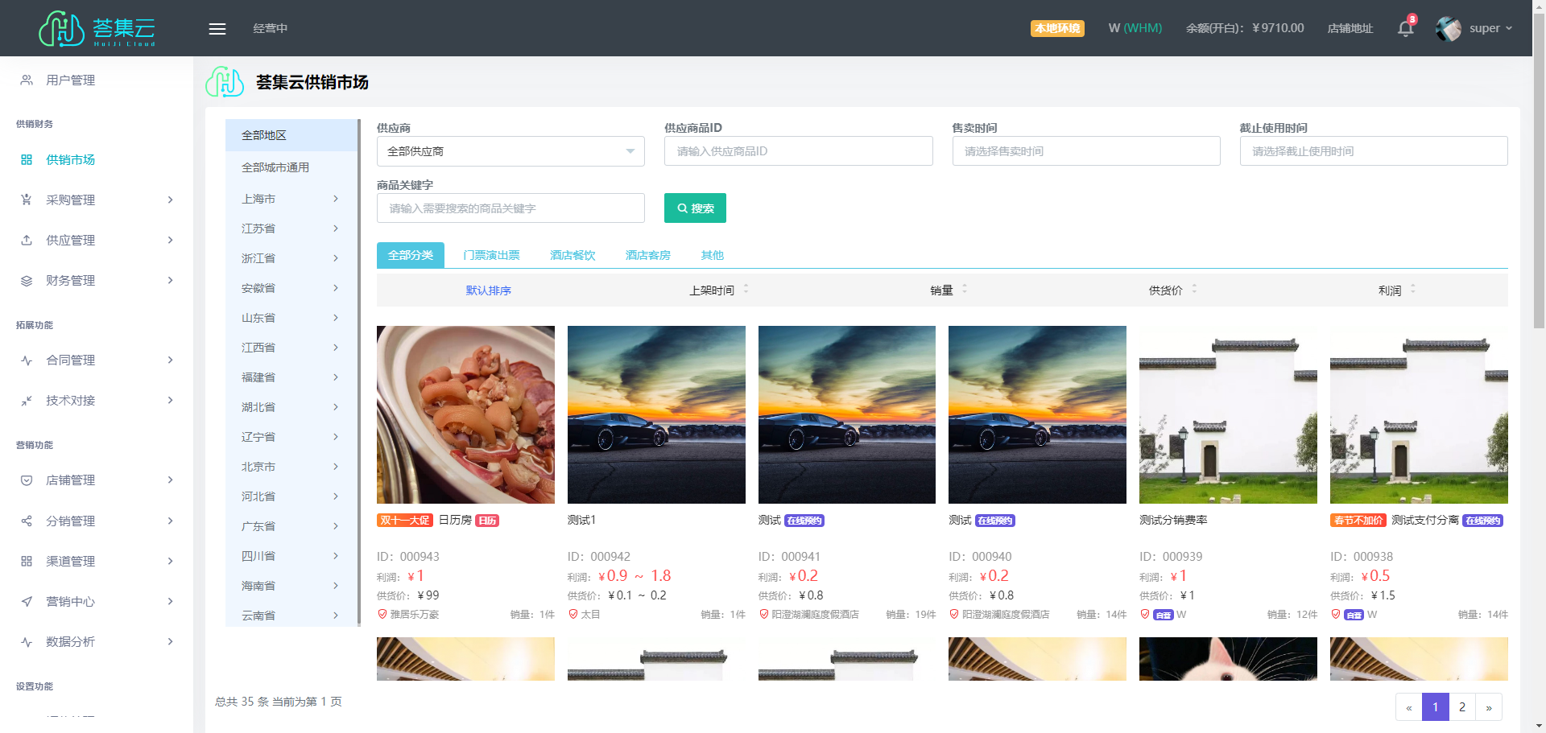The width and height of the screenshot is (1546, 733).
Task: Click the 用户管理 people icon
Action: click(27, 80)
